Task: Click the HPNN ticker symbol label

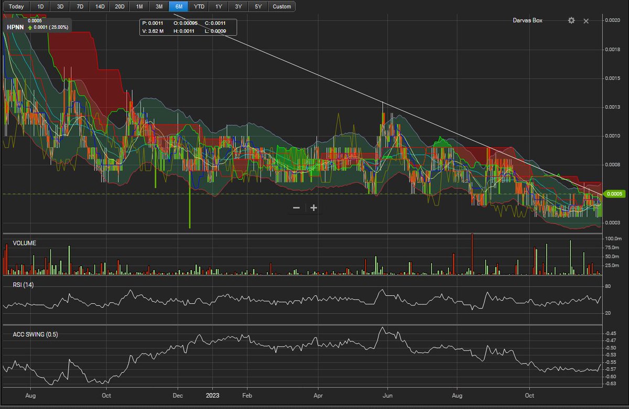Action: (x=14, y=27)
